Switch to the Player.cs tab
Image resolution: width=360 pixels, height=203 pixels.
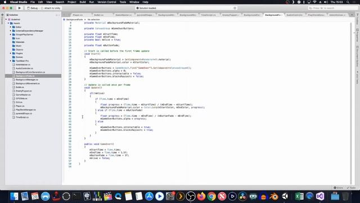[x=78, y=15]
